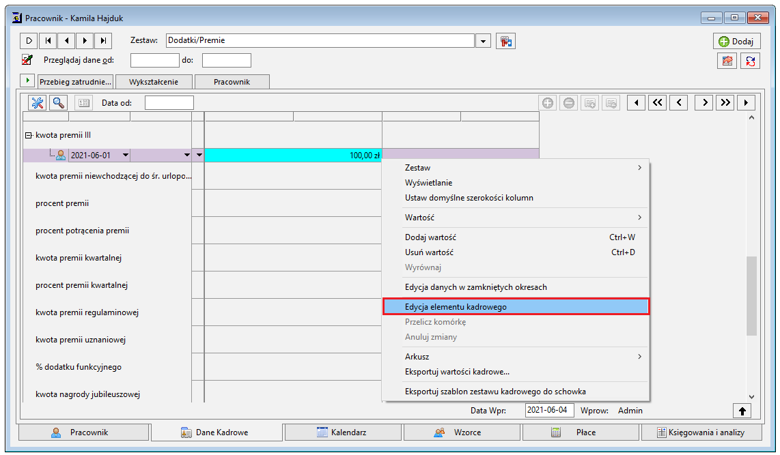Go to next employee record

tap(85, 41)
